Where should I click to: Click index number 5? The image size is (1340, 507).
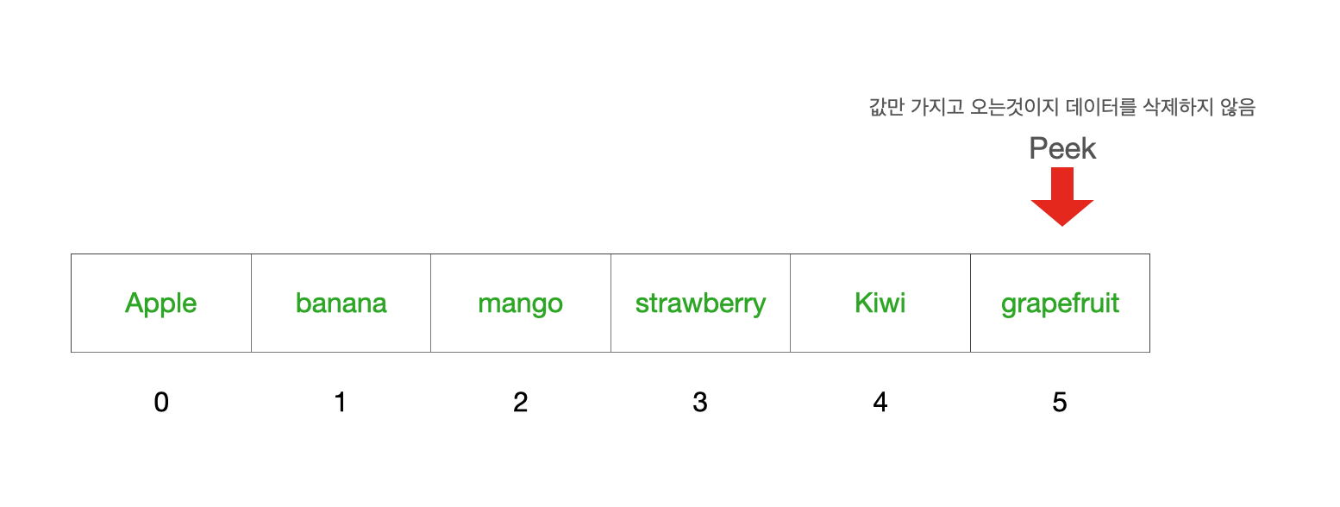[1060, 402]
